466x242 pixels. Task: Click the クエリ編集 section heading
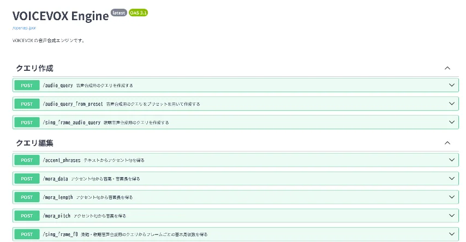(34, 143)
